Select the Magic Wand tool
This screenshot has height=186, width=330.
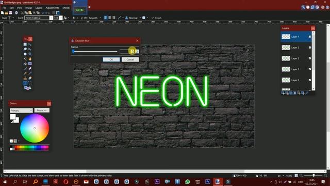point(25,59)
